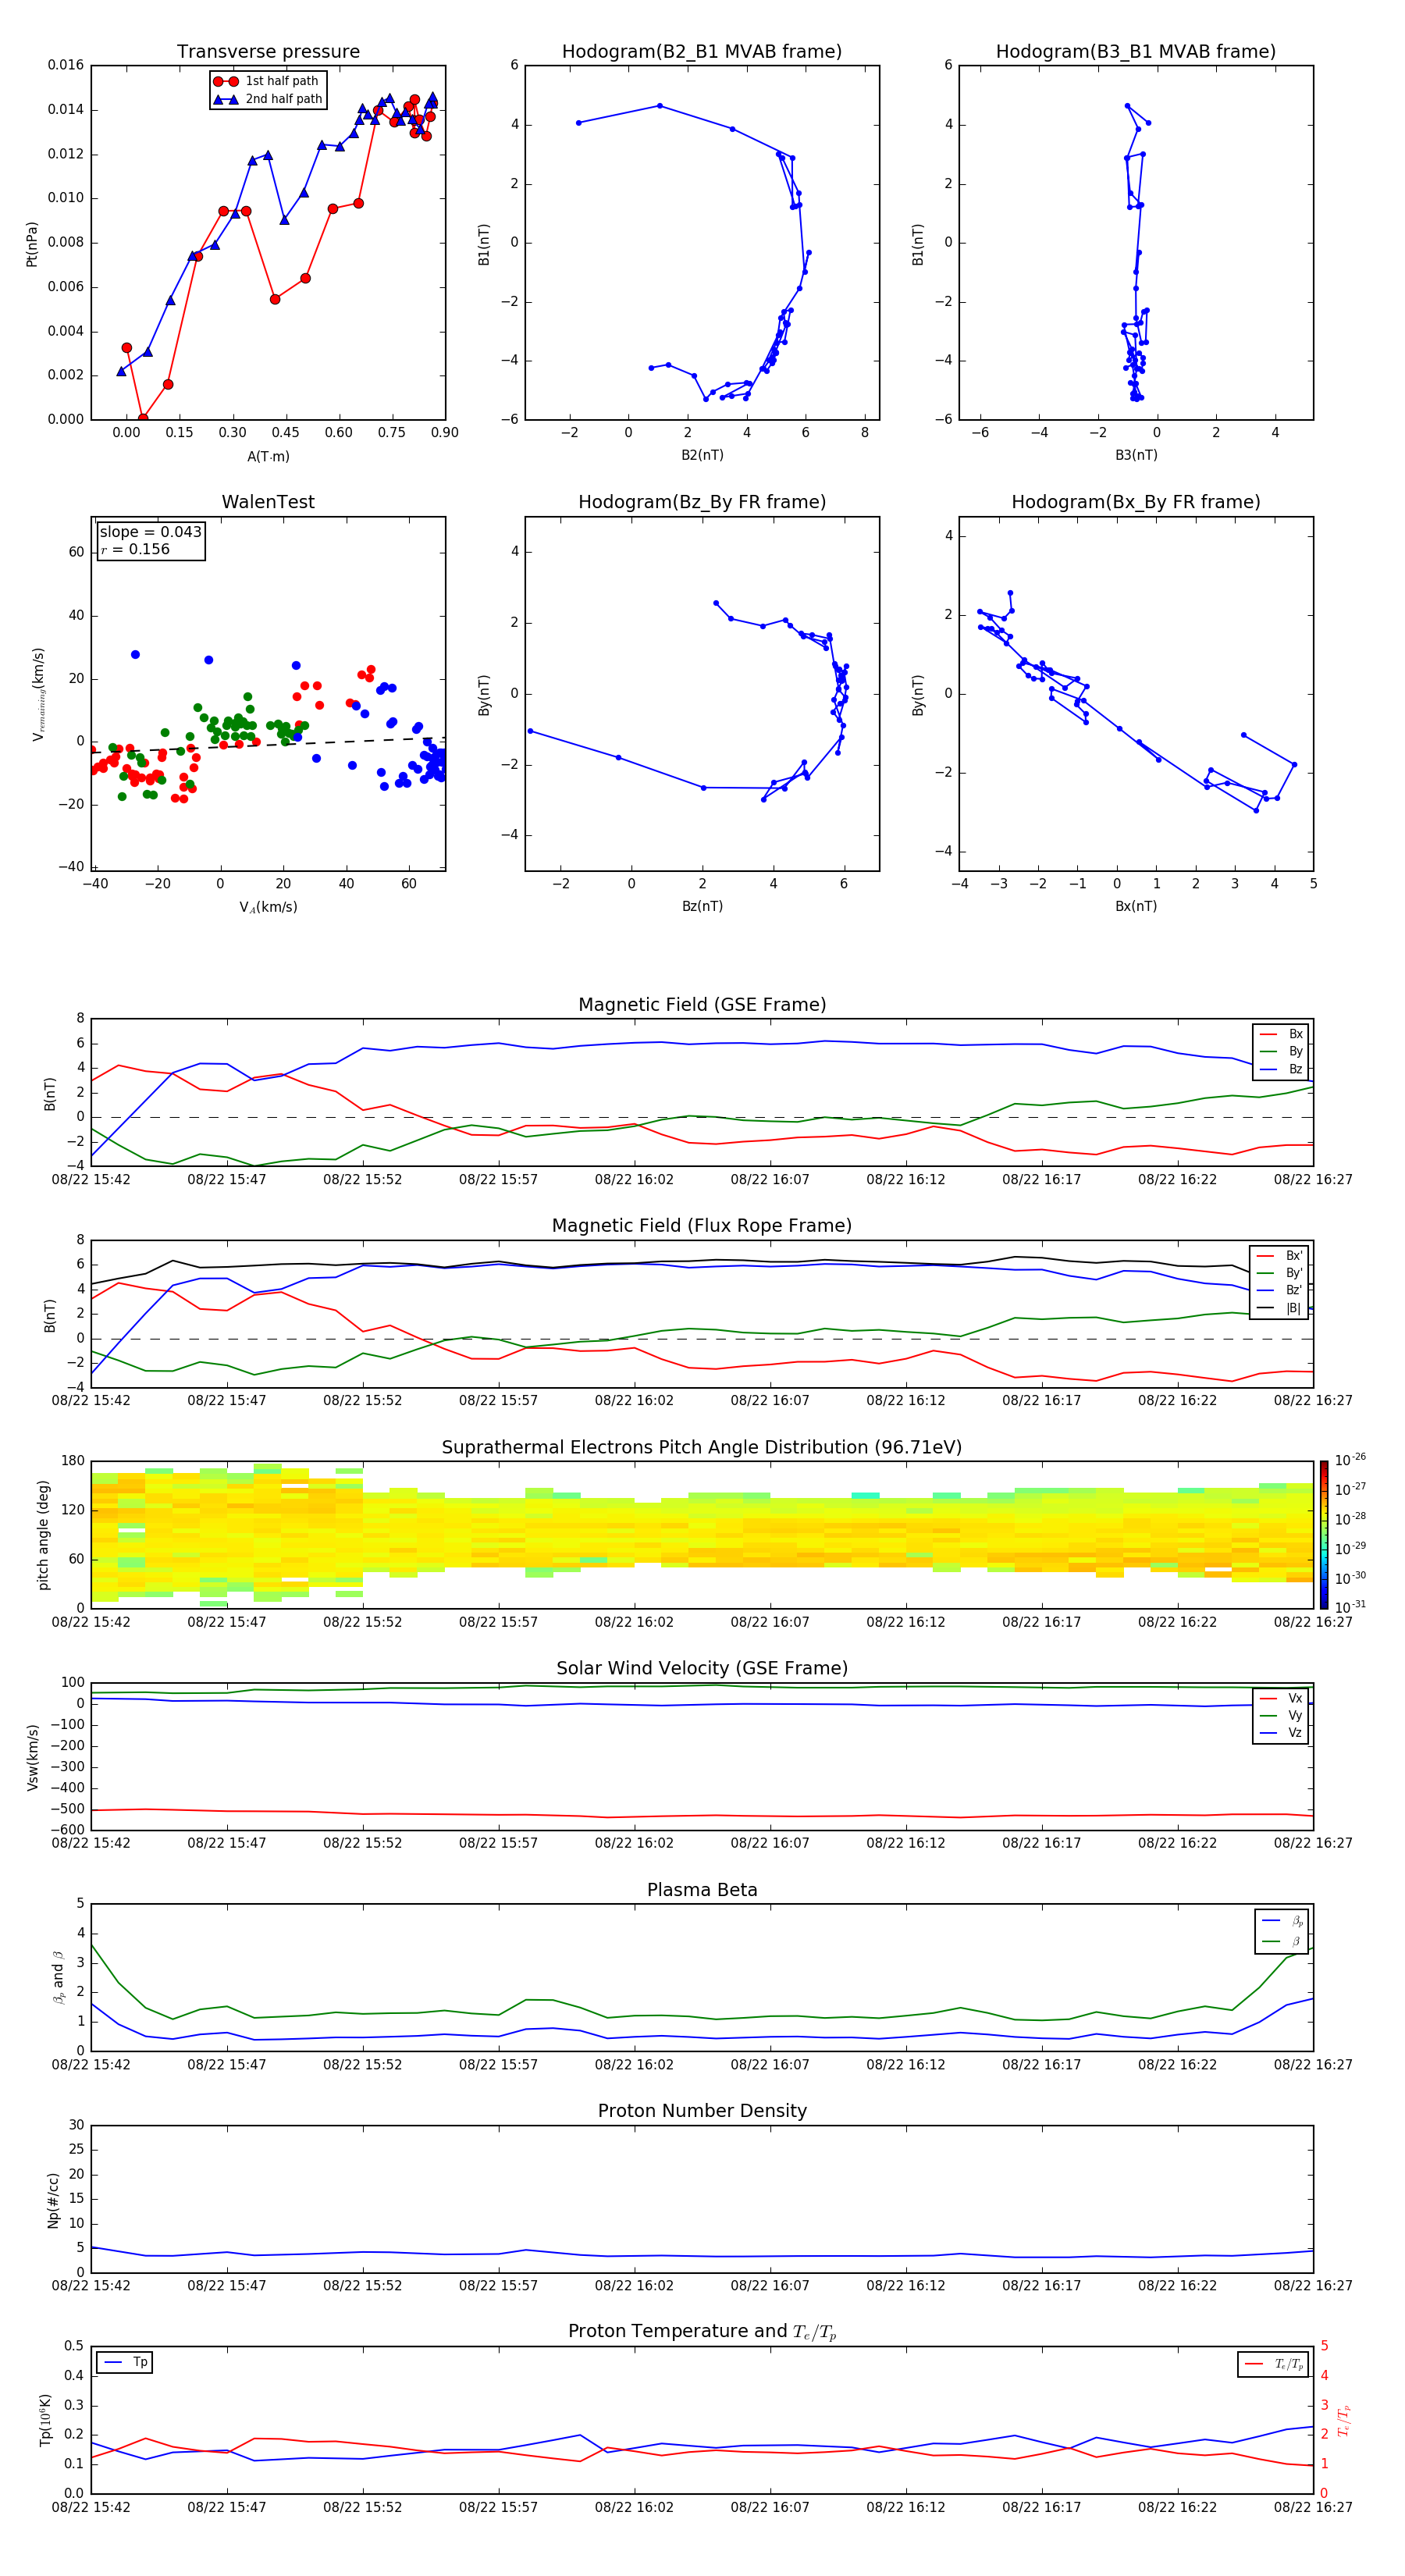Click the 'Bz(nT)' x-axis label
The width and height of the screenshot is (1405, 2576).
pyautogui.click(x=702, y=906)
